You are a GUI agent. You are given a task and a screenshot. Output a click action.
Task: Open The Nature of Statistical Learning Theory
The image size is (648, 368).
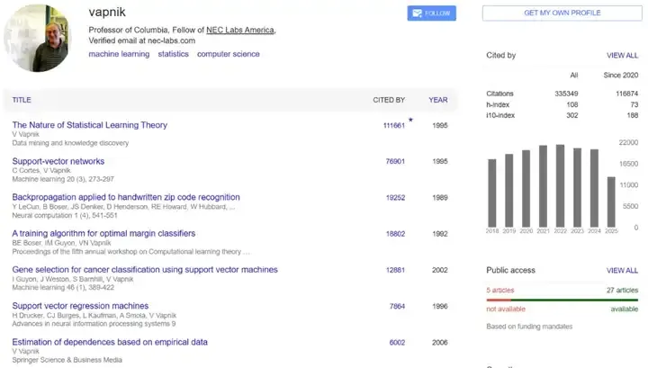pos(90,125)
